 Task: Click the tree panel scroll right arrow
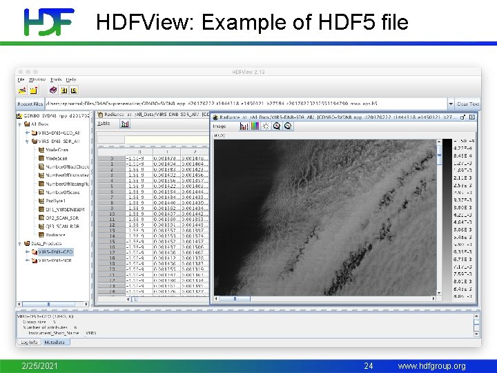pyautogui.click(x=86, y=304)
